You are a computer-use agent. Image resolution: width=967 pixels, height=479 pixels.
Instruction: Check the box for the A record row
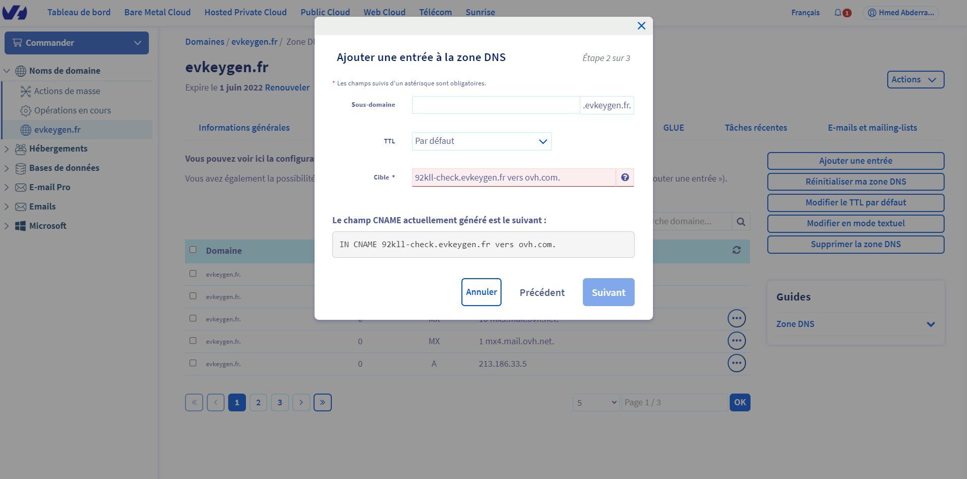(193, 363)
